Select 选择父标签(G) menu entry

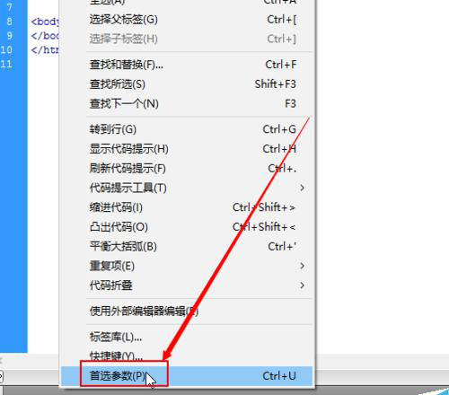(187, 20)
